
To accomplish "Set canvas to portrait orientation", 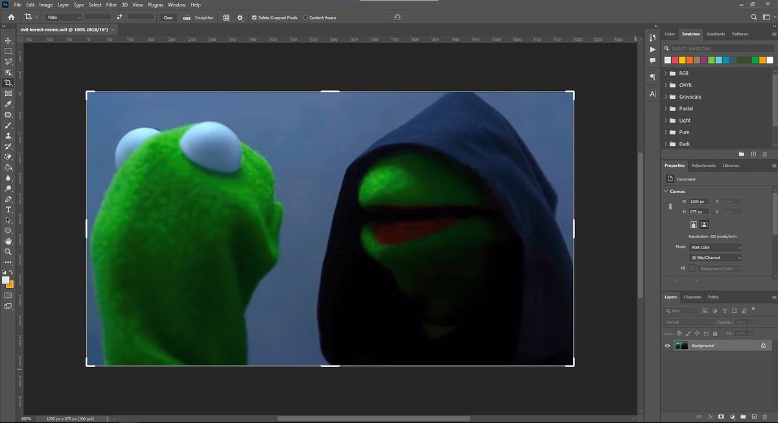I will (x=693, y=224).
